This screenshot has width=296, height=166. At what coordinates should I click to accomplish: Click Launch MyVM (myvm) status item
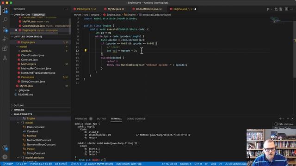point(99,164)
